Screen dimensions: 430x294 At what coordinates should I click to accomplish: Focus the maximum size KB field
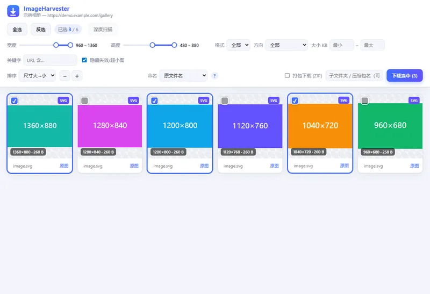click(x=372, y=45)
